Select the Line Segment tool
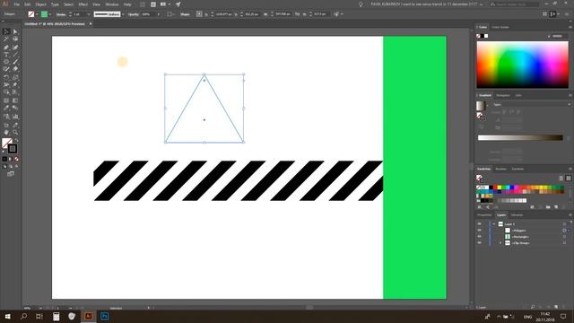The image size is (574, 323). coord(15,55)
